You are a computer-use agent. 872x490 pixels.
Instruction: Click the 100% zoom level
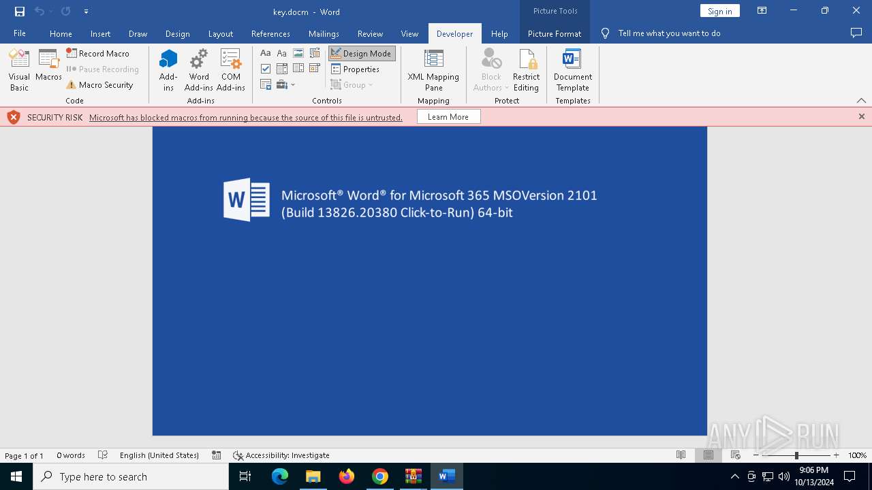857,455
